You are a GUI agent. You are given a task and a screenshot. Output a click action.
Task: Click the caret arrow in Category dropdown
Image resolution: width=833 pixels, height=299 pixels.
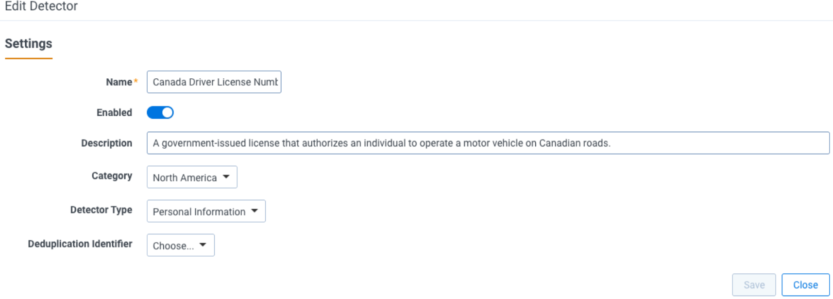tap(226, 177)
